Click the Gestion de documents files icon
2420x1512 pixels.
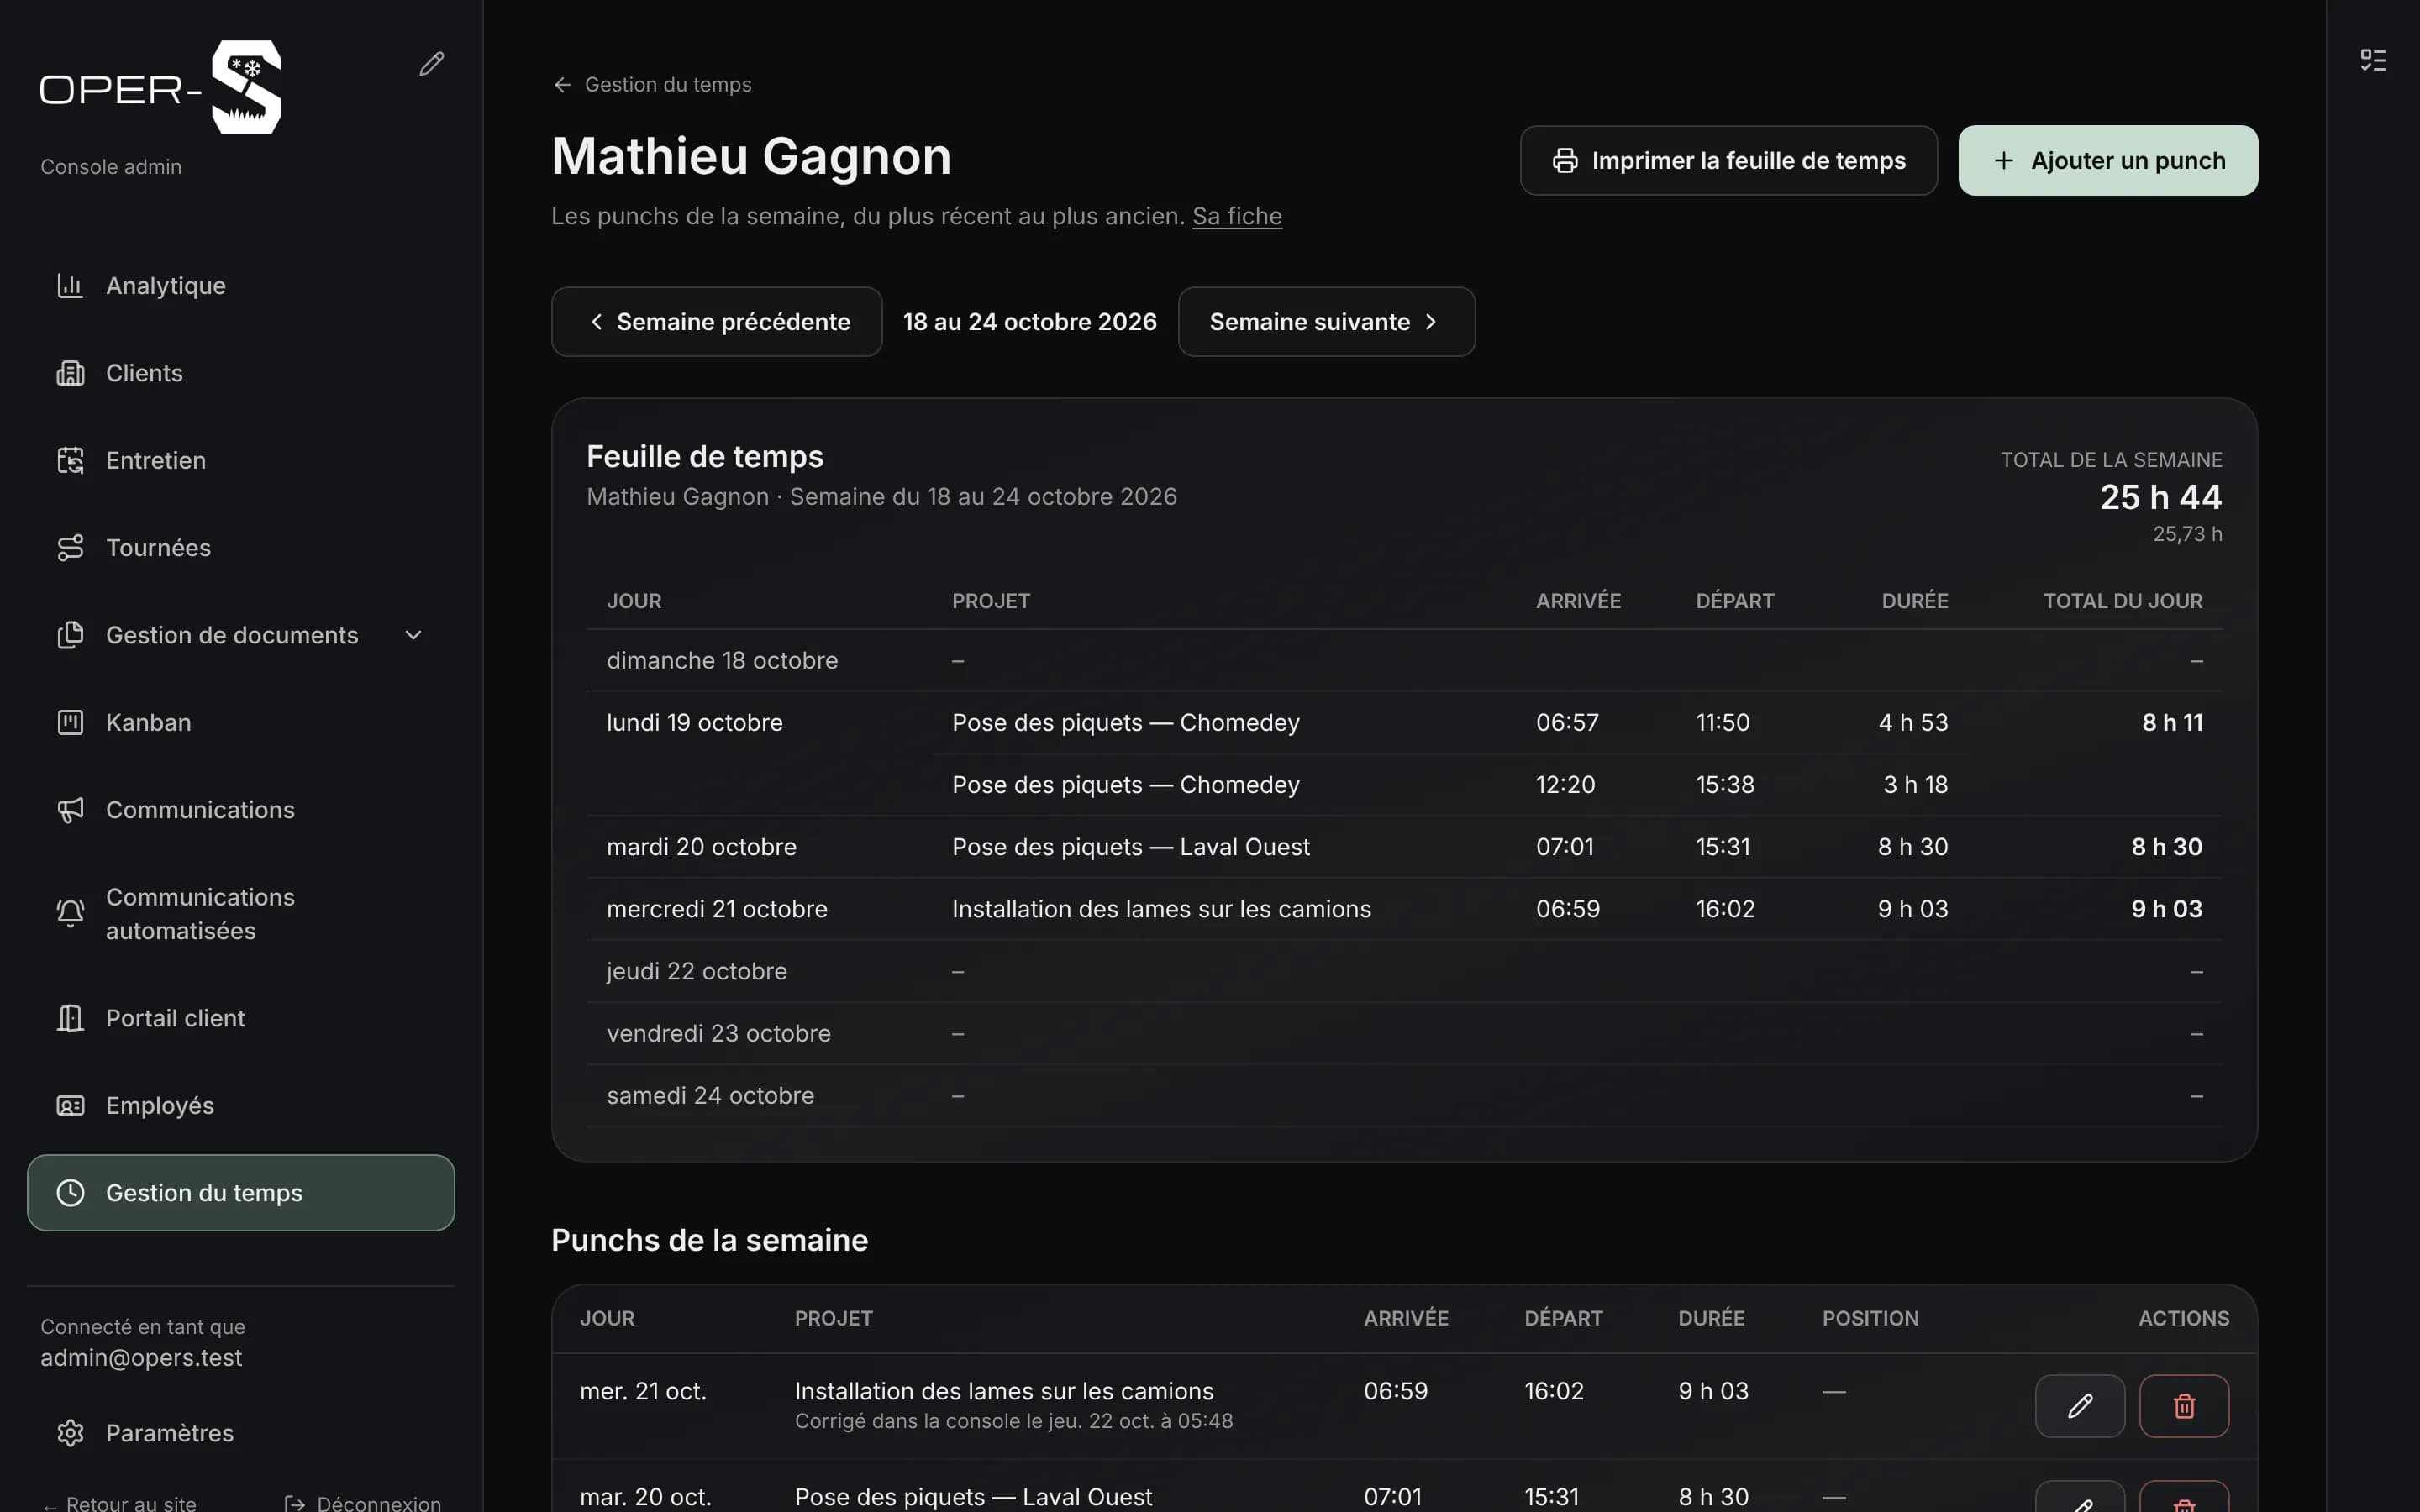click(70, 635)
